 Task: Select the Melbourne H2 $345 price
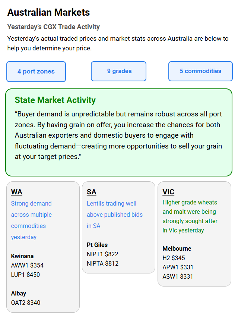tap(174, 258)
